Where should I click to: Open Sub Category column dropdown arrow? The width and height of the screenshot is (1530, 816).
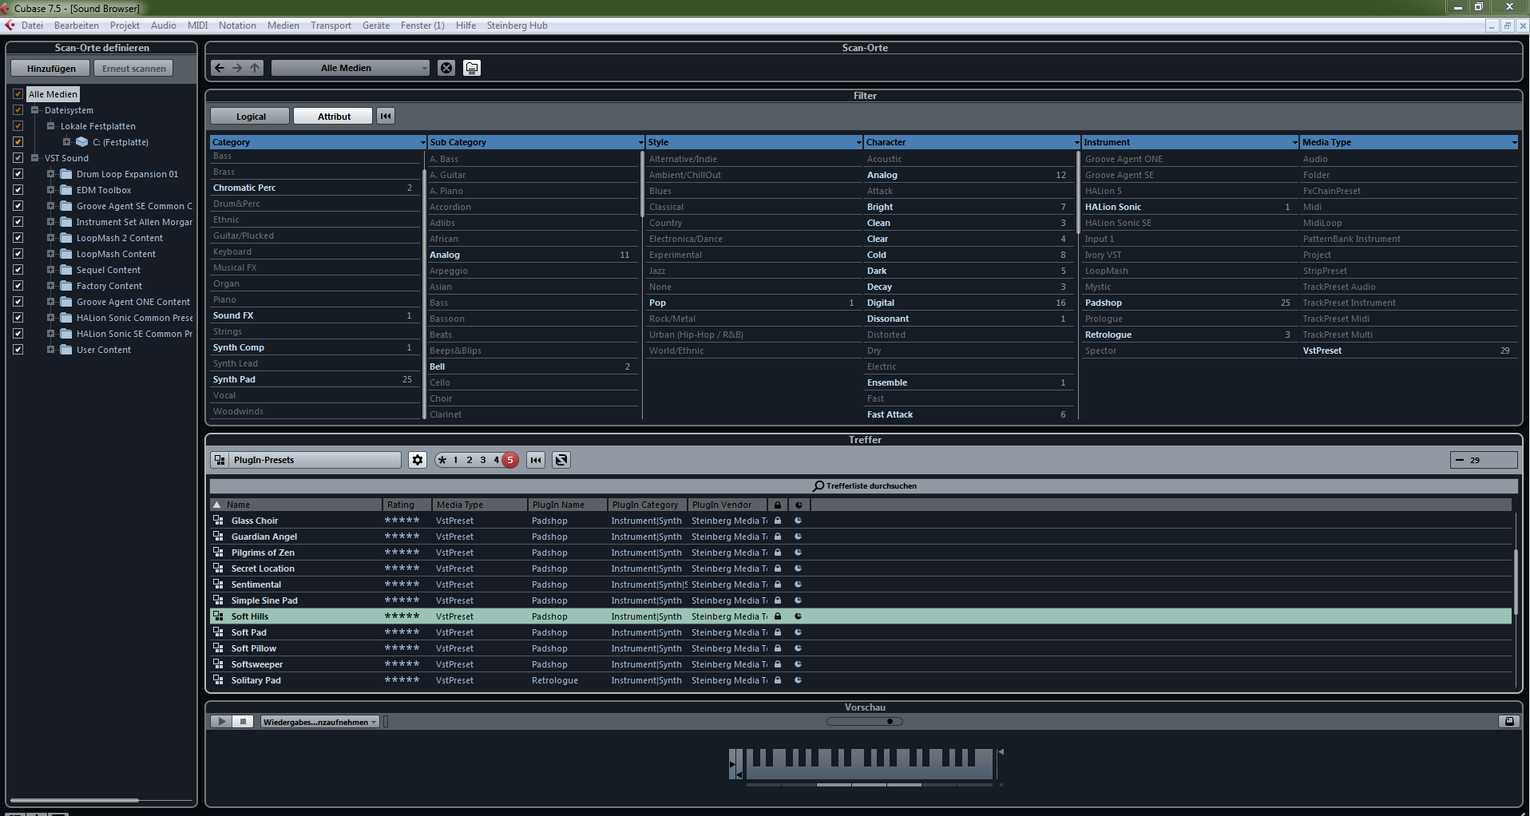click(640, 143)
